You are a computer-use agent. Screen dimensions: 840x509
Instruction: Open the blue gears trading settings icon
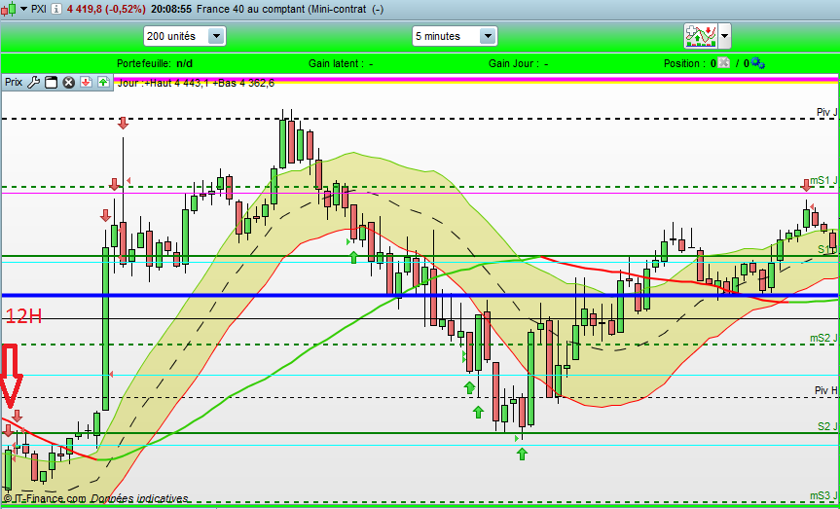[x=757, y=63]
